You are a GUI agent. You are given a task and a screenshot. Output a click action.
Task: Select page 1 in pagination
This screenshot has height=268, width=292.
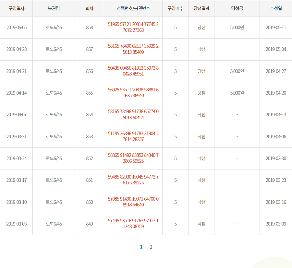click(x=141, y=247)
